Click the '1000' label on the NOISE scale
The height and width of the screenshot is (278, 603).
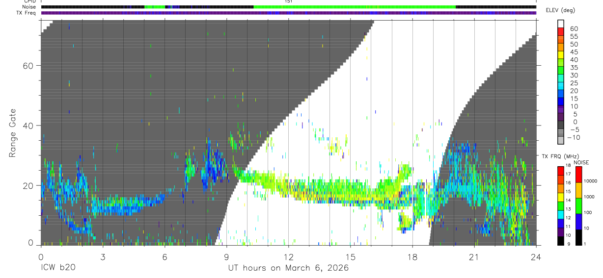click(x=590, y=197)
